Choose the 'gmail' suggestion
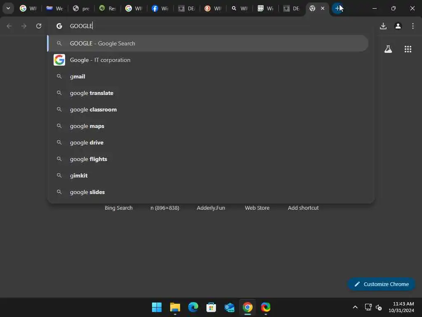The height and width of the screenshot is (317, 422). coord(208,76)
